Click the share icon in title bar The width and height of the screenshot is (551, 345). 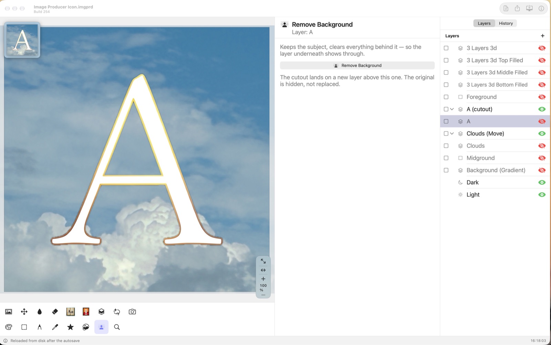pos(517,8)
